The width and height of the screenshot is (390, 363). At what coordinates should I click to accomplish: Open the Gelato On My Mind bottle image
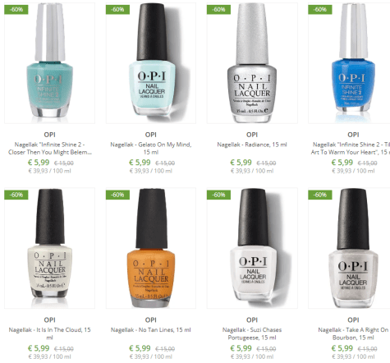[x=151, y=63]
